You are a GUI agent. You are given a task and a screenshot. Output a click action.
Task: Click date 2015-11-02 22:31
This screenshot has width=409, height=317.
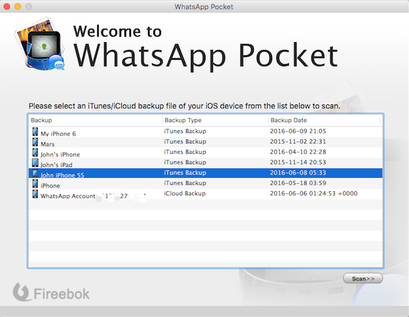coord(298,142)
